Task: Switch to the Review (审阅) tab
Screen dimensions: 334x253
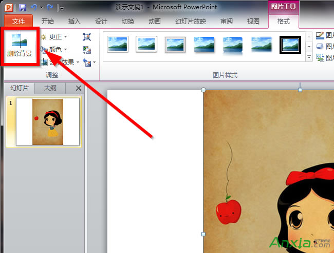Action: click(227, 21)
